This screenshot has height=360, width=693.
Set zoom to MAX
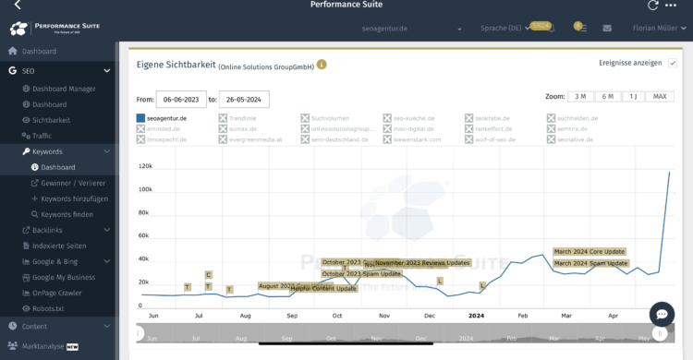click(x=660, y=96)
